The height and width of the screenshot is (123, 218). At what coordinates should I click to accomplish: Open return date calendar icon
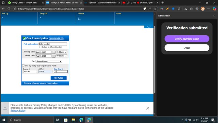coord(54,56)
